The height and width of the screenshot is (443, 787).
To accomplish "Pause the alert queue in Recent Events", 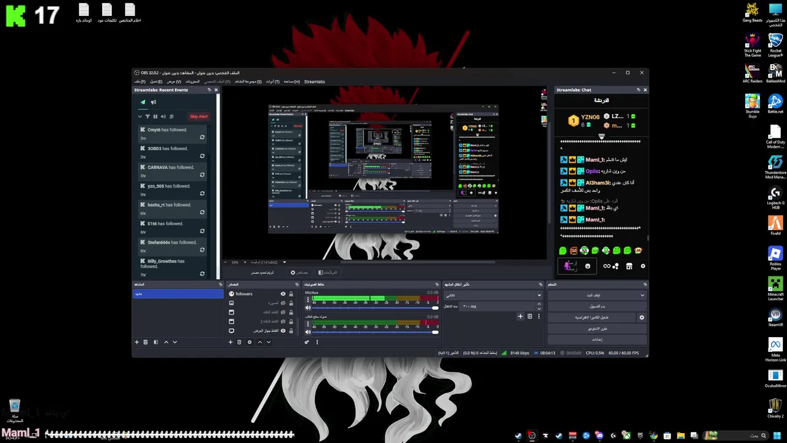I will [x=155, y=116].
